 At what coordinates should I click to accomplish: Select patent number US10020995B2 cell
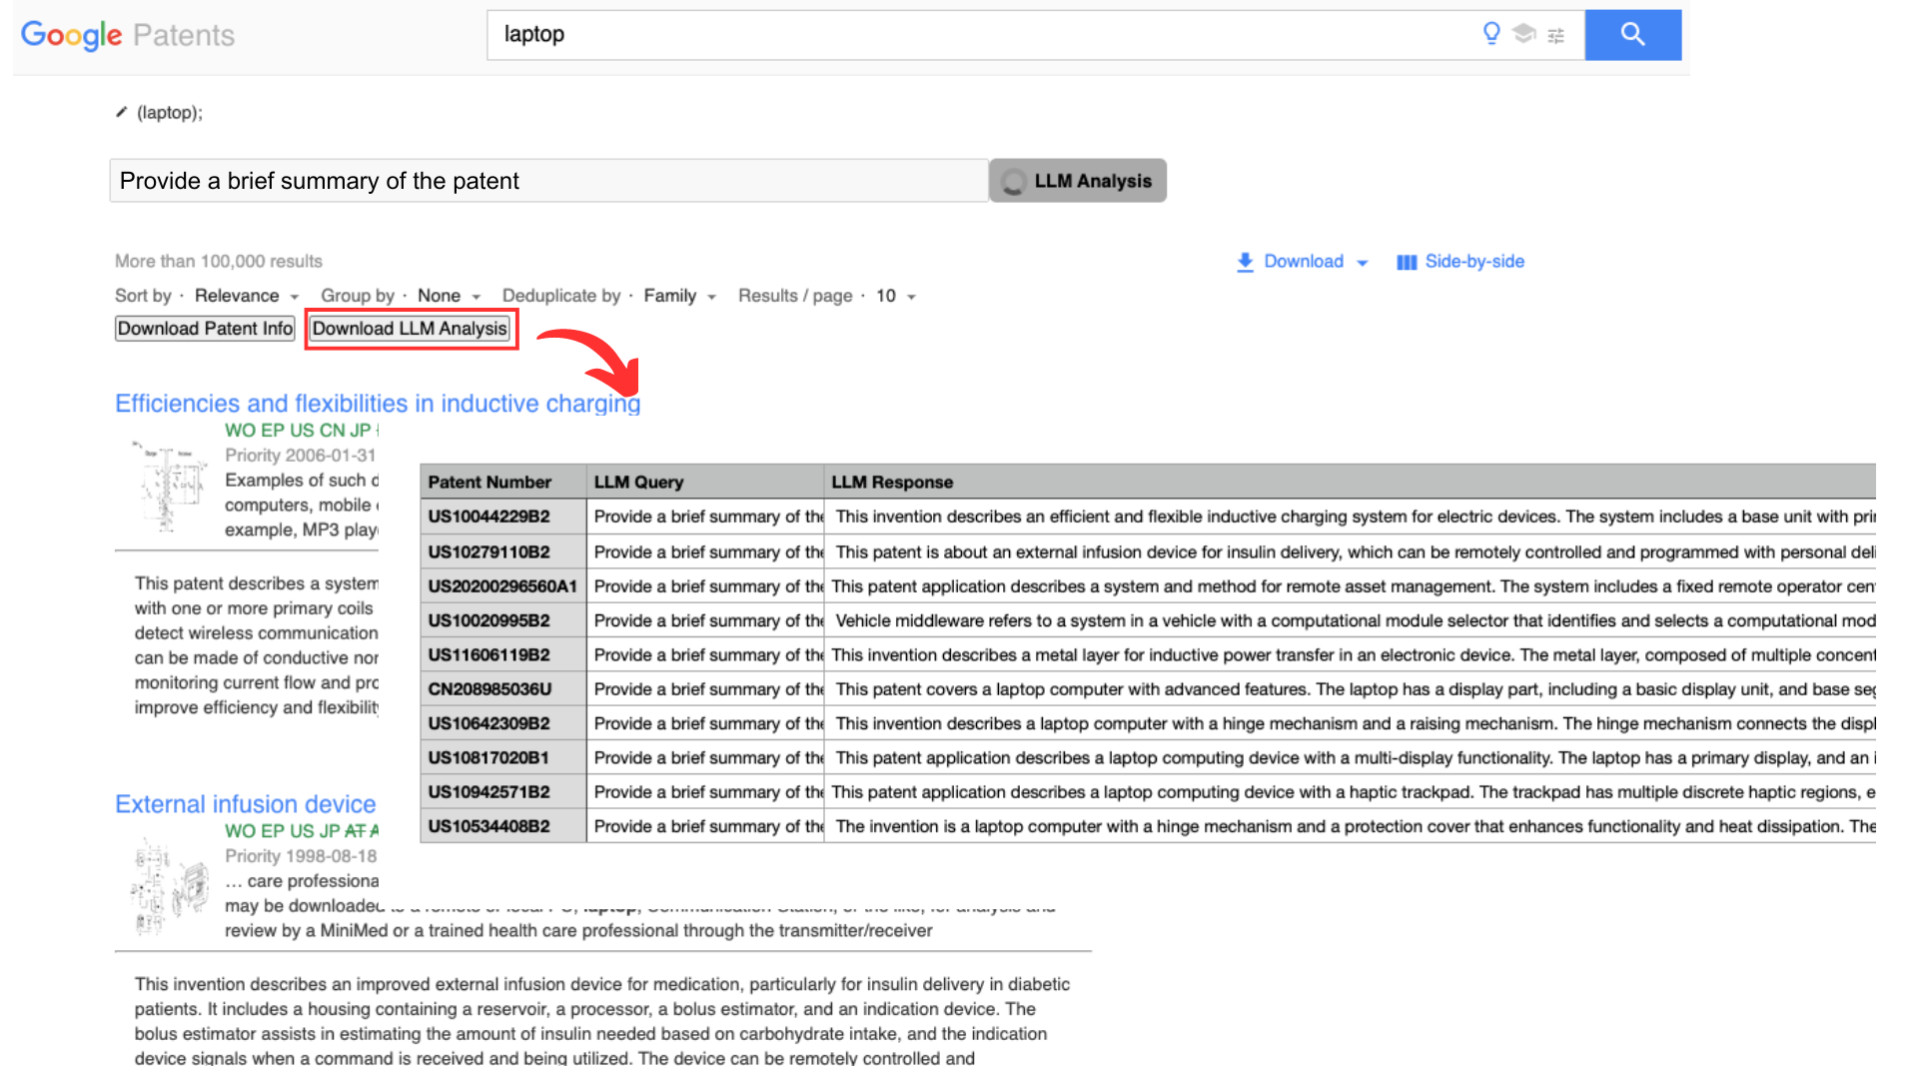[x=503, y=620]
